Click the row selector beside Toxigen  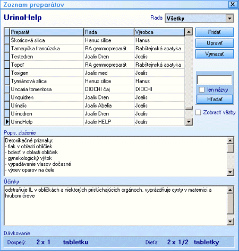pos(7,73)
